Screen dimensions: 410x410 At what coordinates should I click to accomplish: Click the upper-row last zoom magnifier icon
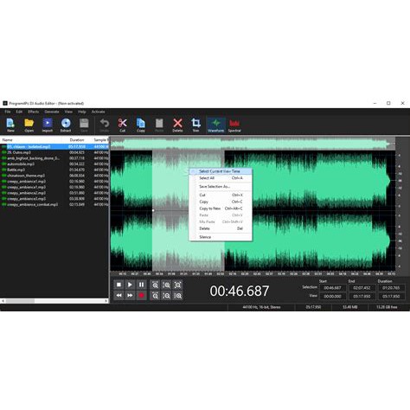tap(178, 285)
